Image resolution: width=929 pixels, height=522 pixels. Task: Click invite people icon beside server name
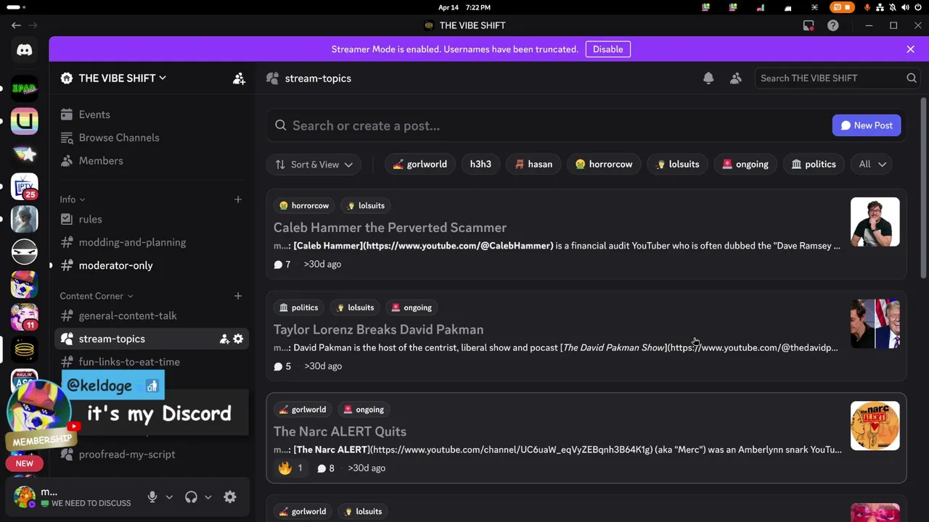pyautogui.click(x=239, y=78)
